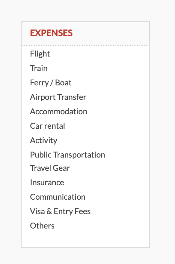Choose the category between Activity and Travel Gear
This screenshot has height=264, width=175.
pos(67,155)
